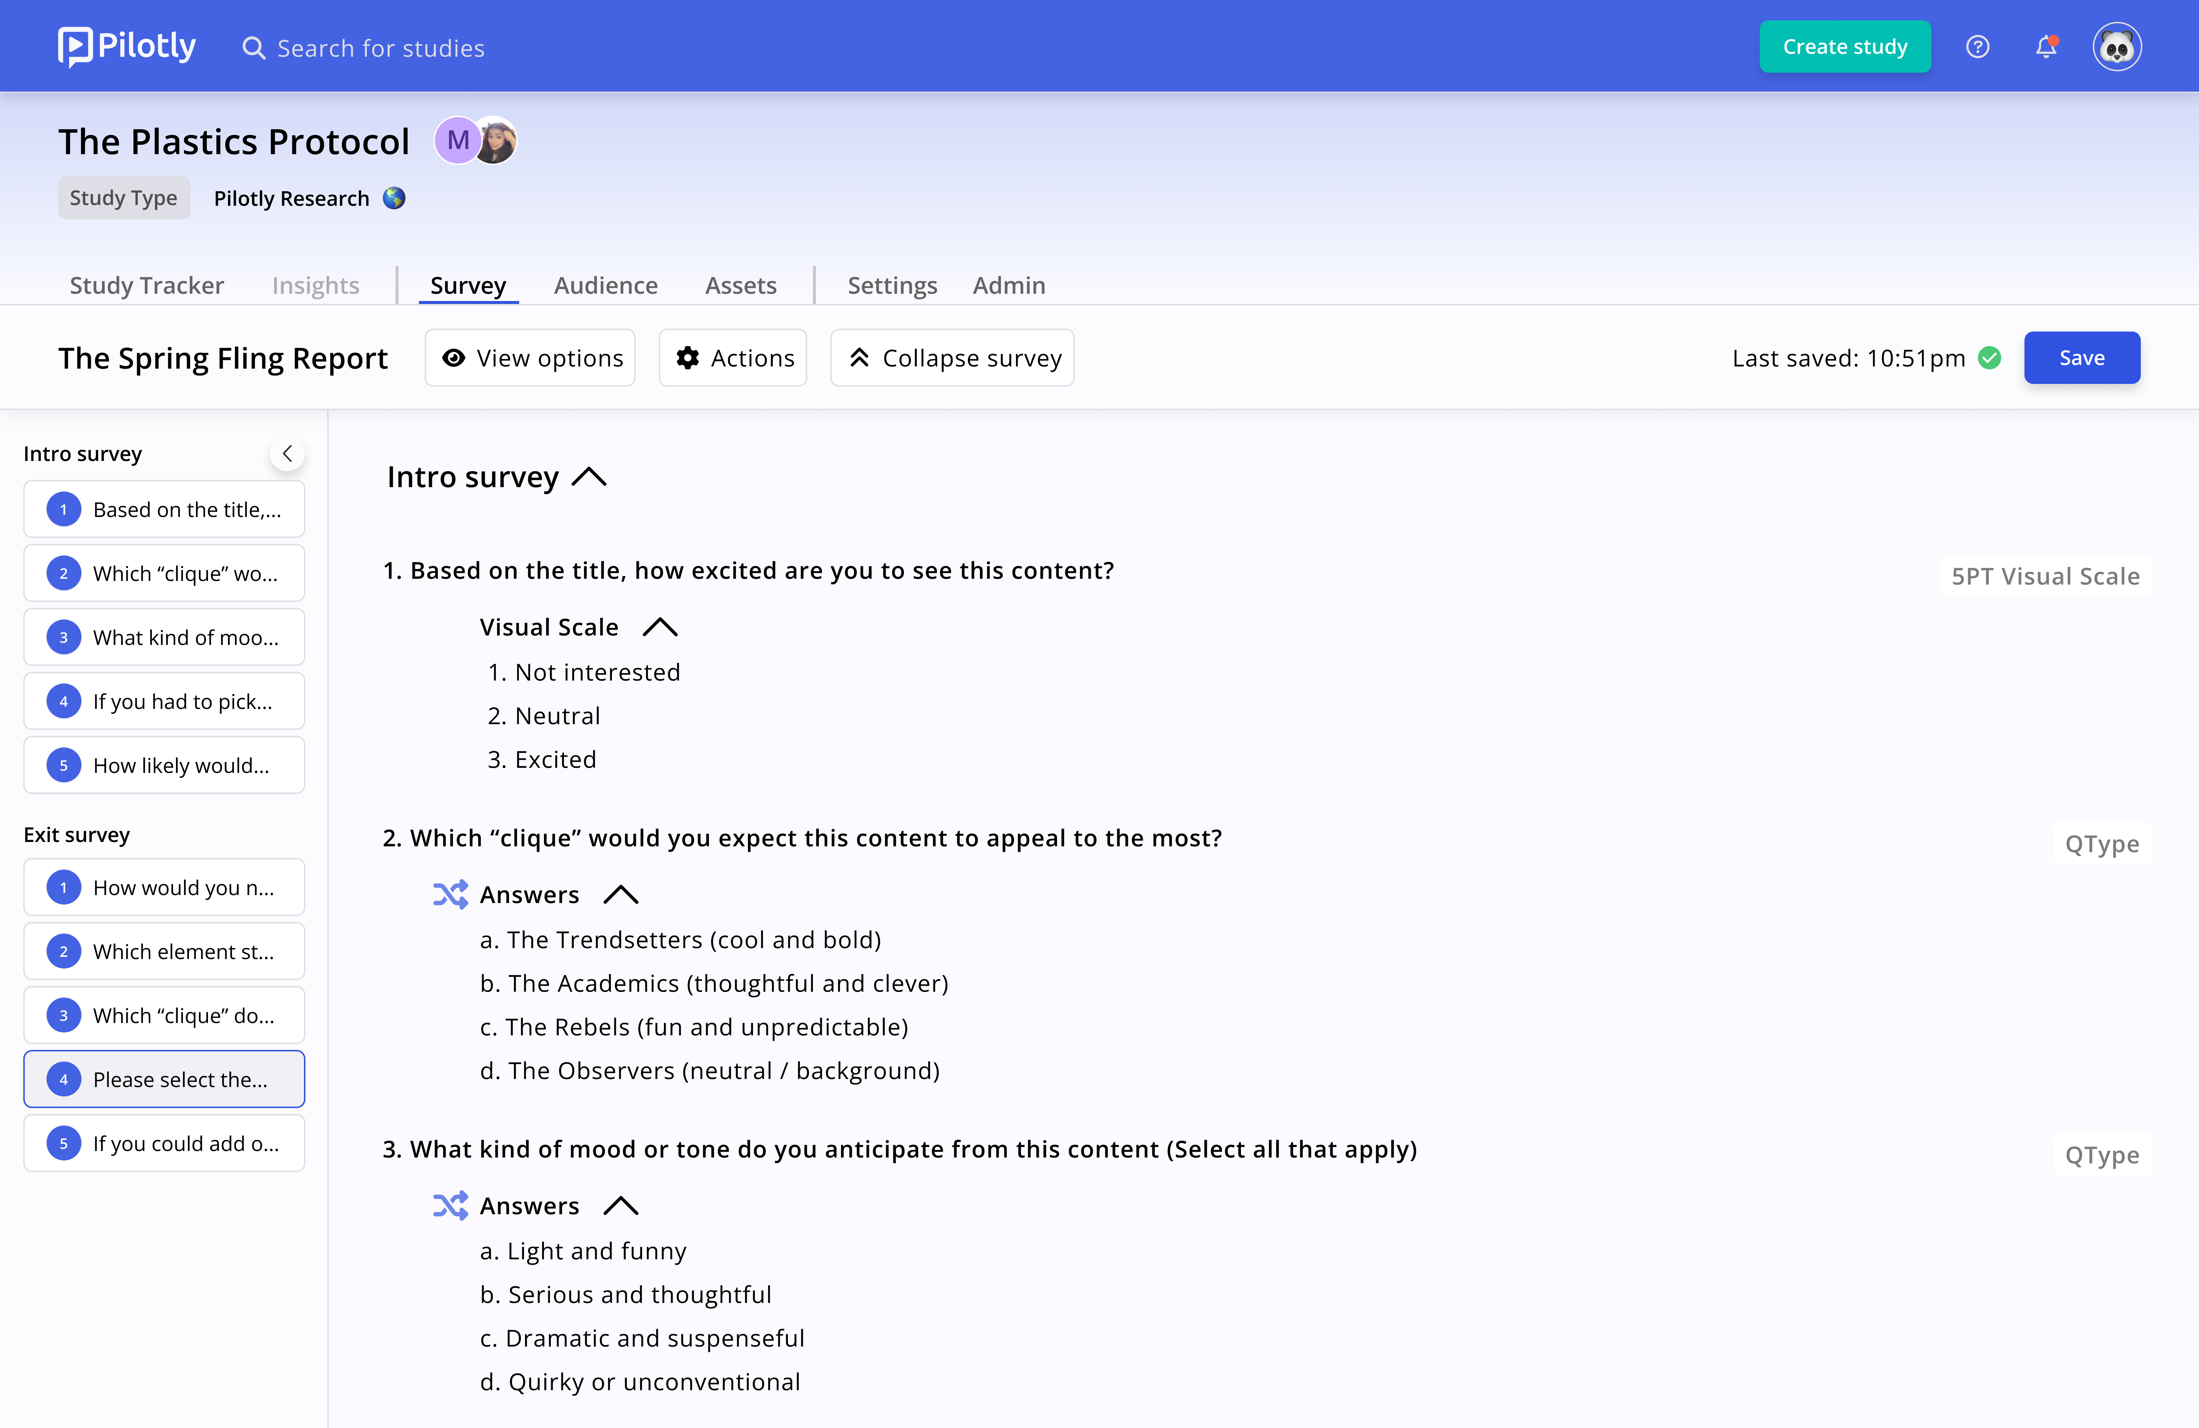Toggle shuffle icon for question 3 answers
This screenshot has height=1428, width=2199.
(450, 1206)
